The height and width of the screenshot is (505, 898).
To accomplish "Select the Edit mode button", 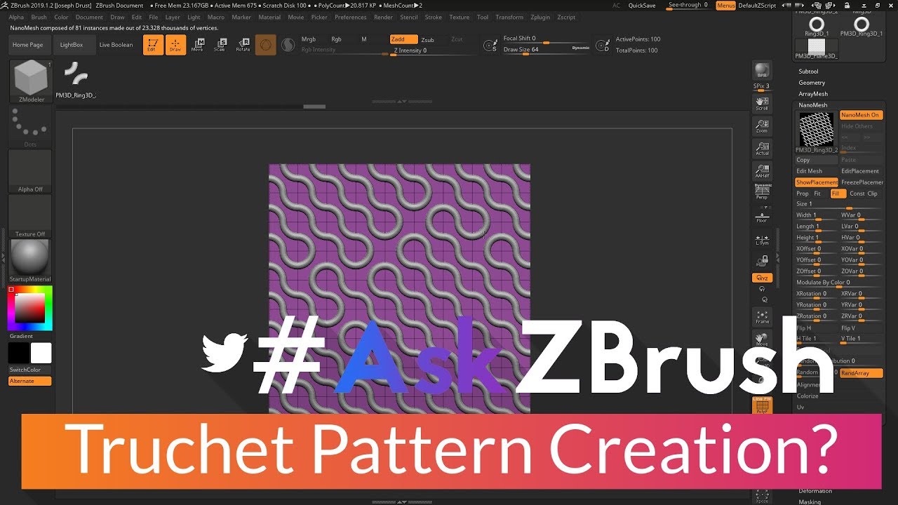I will point(154,45).
